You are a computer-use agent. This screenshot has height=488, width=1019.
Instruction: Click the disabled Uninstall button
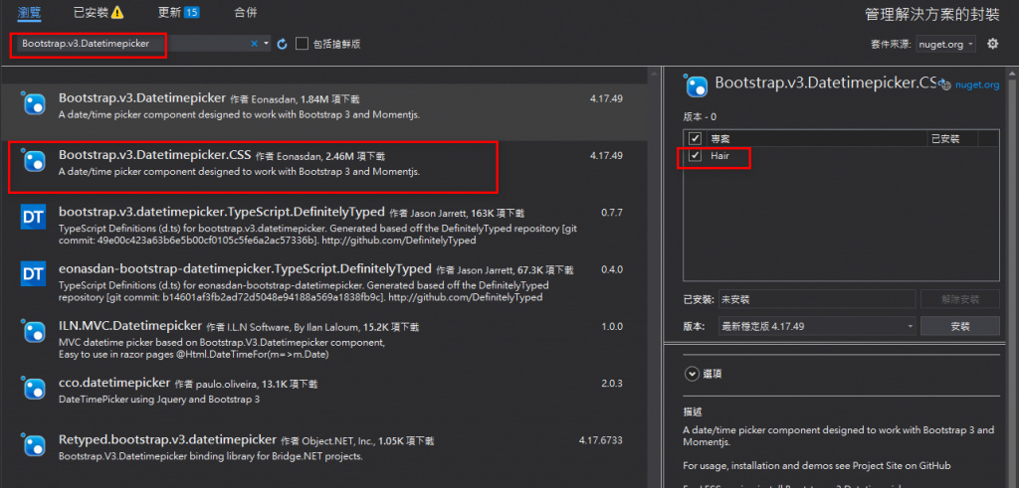pos(960,299)
